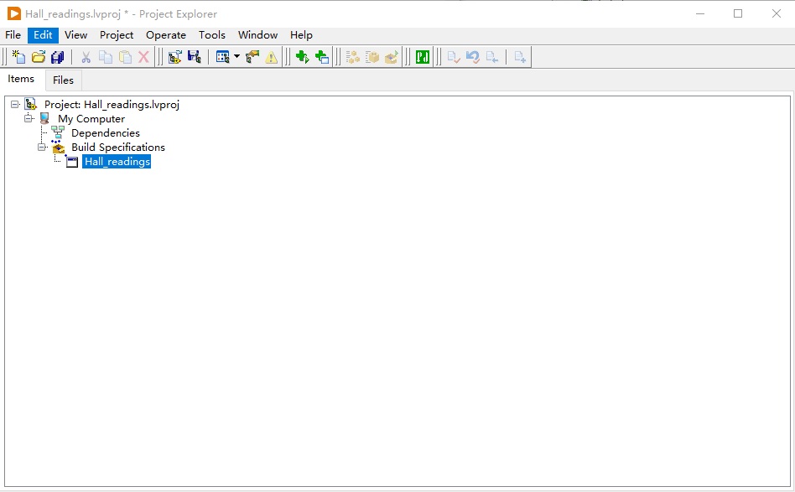Click the Save Project icon with floppy disk and tree
The width and height of the screenshot is (795, 492).
pos(195,57)
